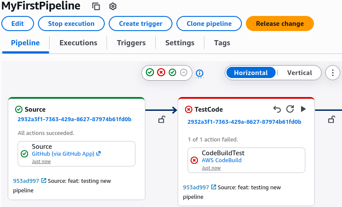The image size is (342, 207).
Task: Open GitHub (via GitHub App) link
Action: point(63,154)
